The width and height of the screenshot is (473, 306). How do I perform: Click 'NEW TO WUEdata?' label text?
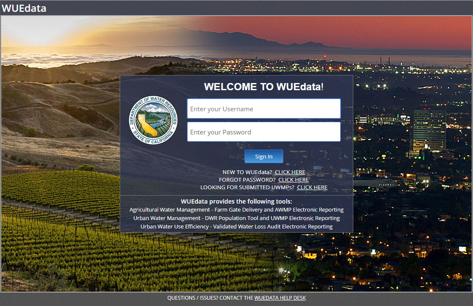click(247, 172)
